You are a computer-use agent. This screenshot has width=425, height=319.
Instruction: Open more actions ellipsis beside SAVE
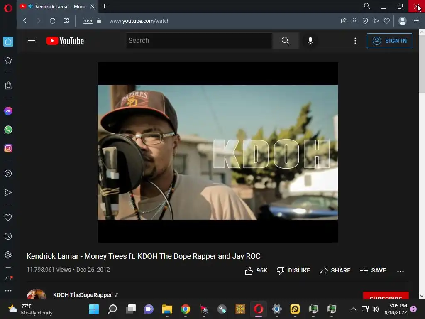[401, 271]
